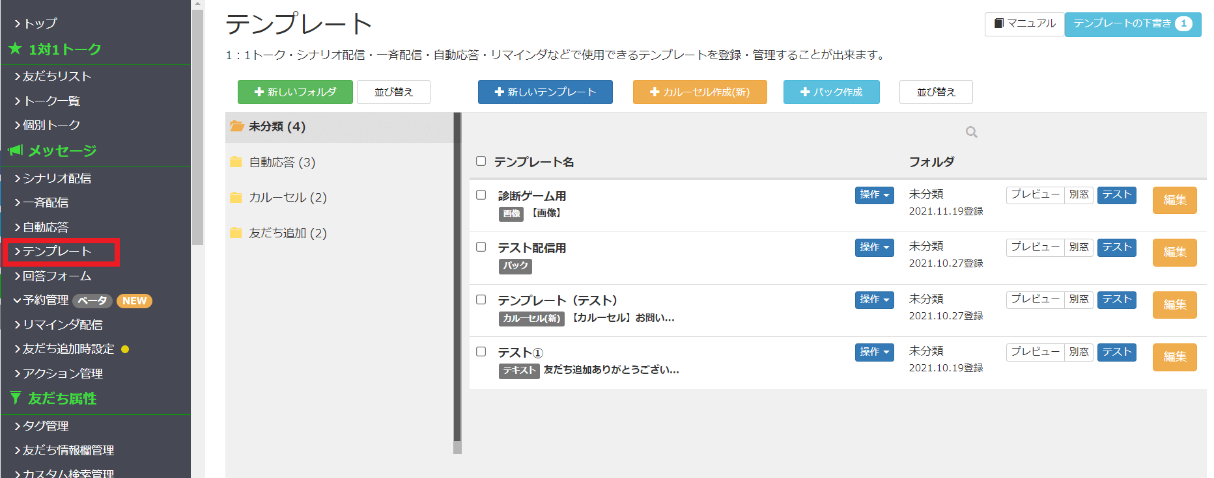Click the パック作成 button
This screenshot has height=478, width=1214.
pyautogui.click(x=831, y=92)
